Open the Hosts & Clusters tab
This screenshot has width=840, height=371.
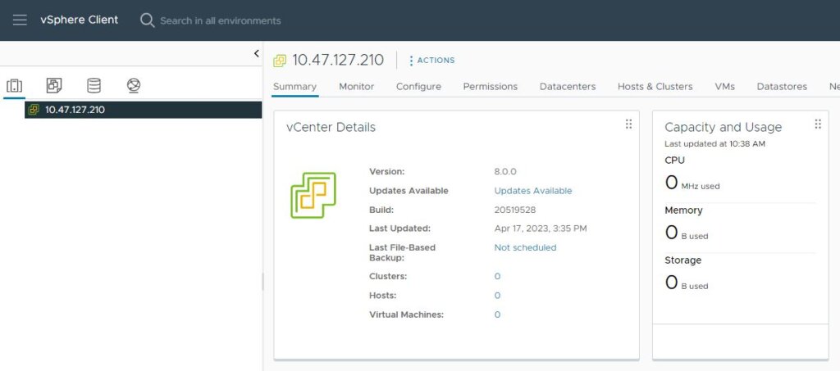tap(655, 87)
